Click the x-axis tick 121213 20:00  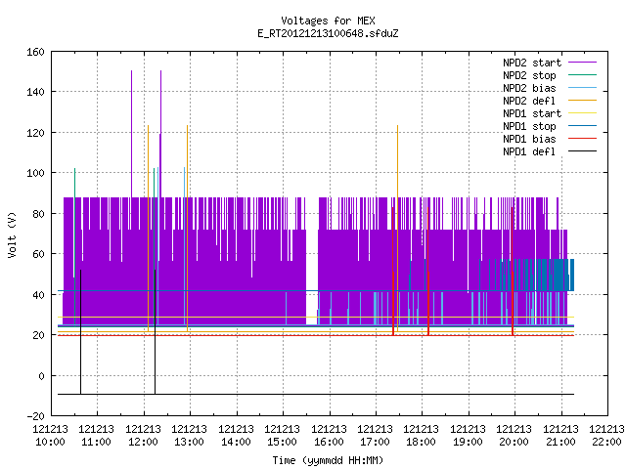pos(514,436)
